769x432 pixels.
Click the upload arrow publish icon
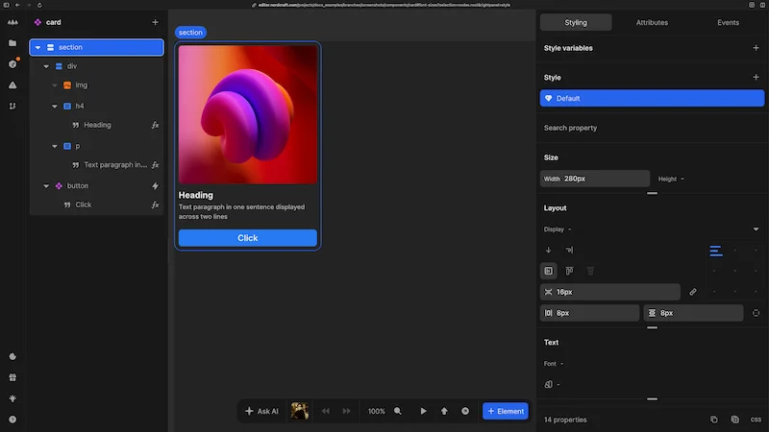pyautogui.click(x=444, y=411)
